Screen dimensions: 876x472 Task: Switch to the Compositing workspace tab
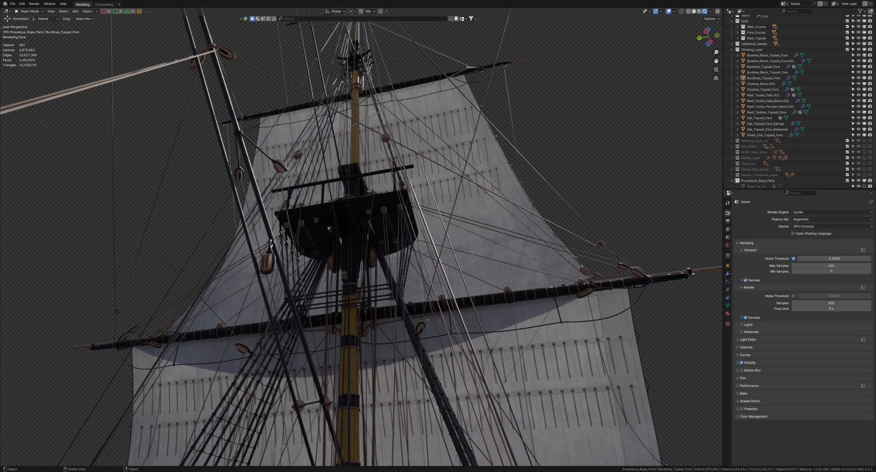pos(104,4)
